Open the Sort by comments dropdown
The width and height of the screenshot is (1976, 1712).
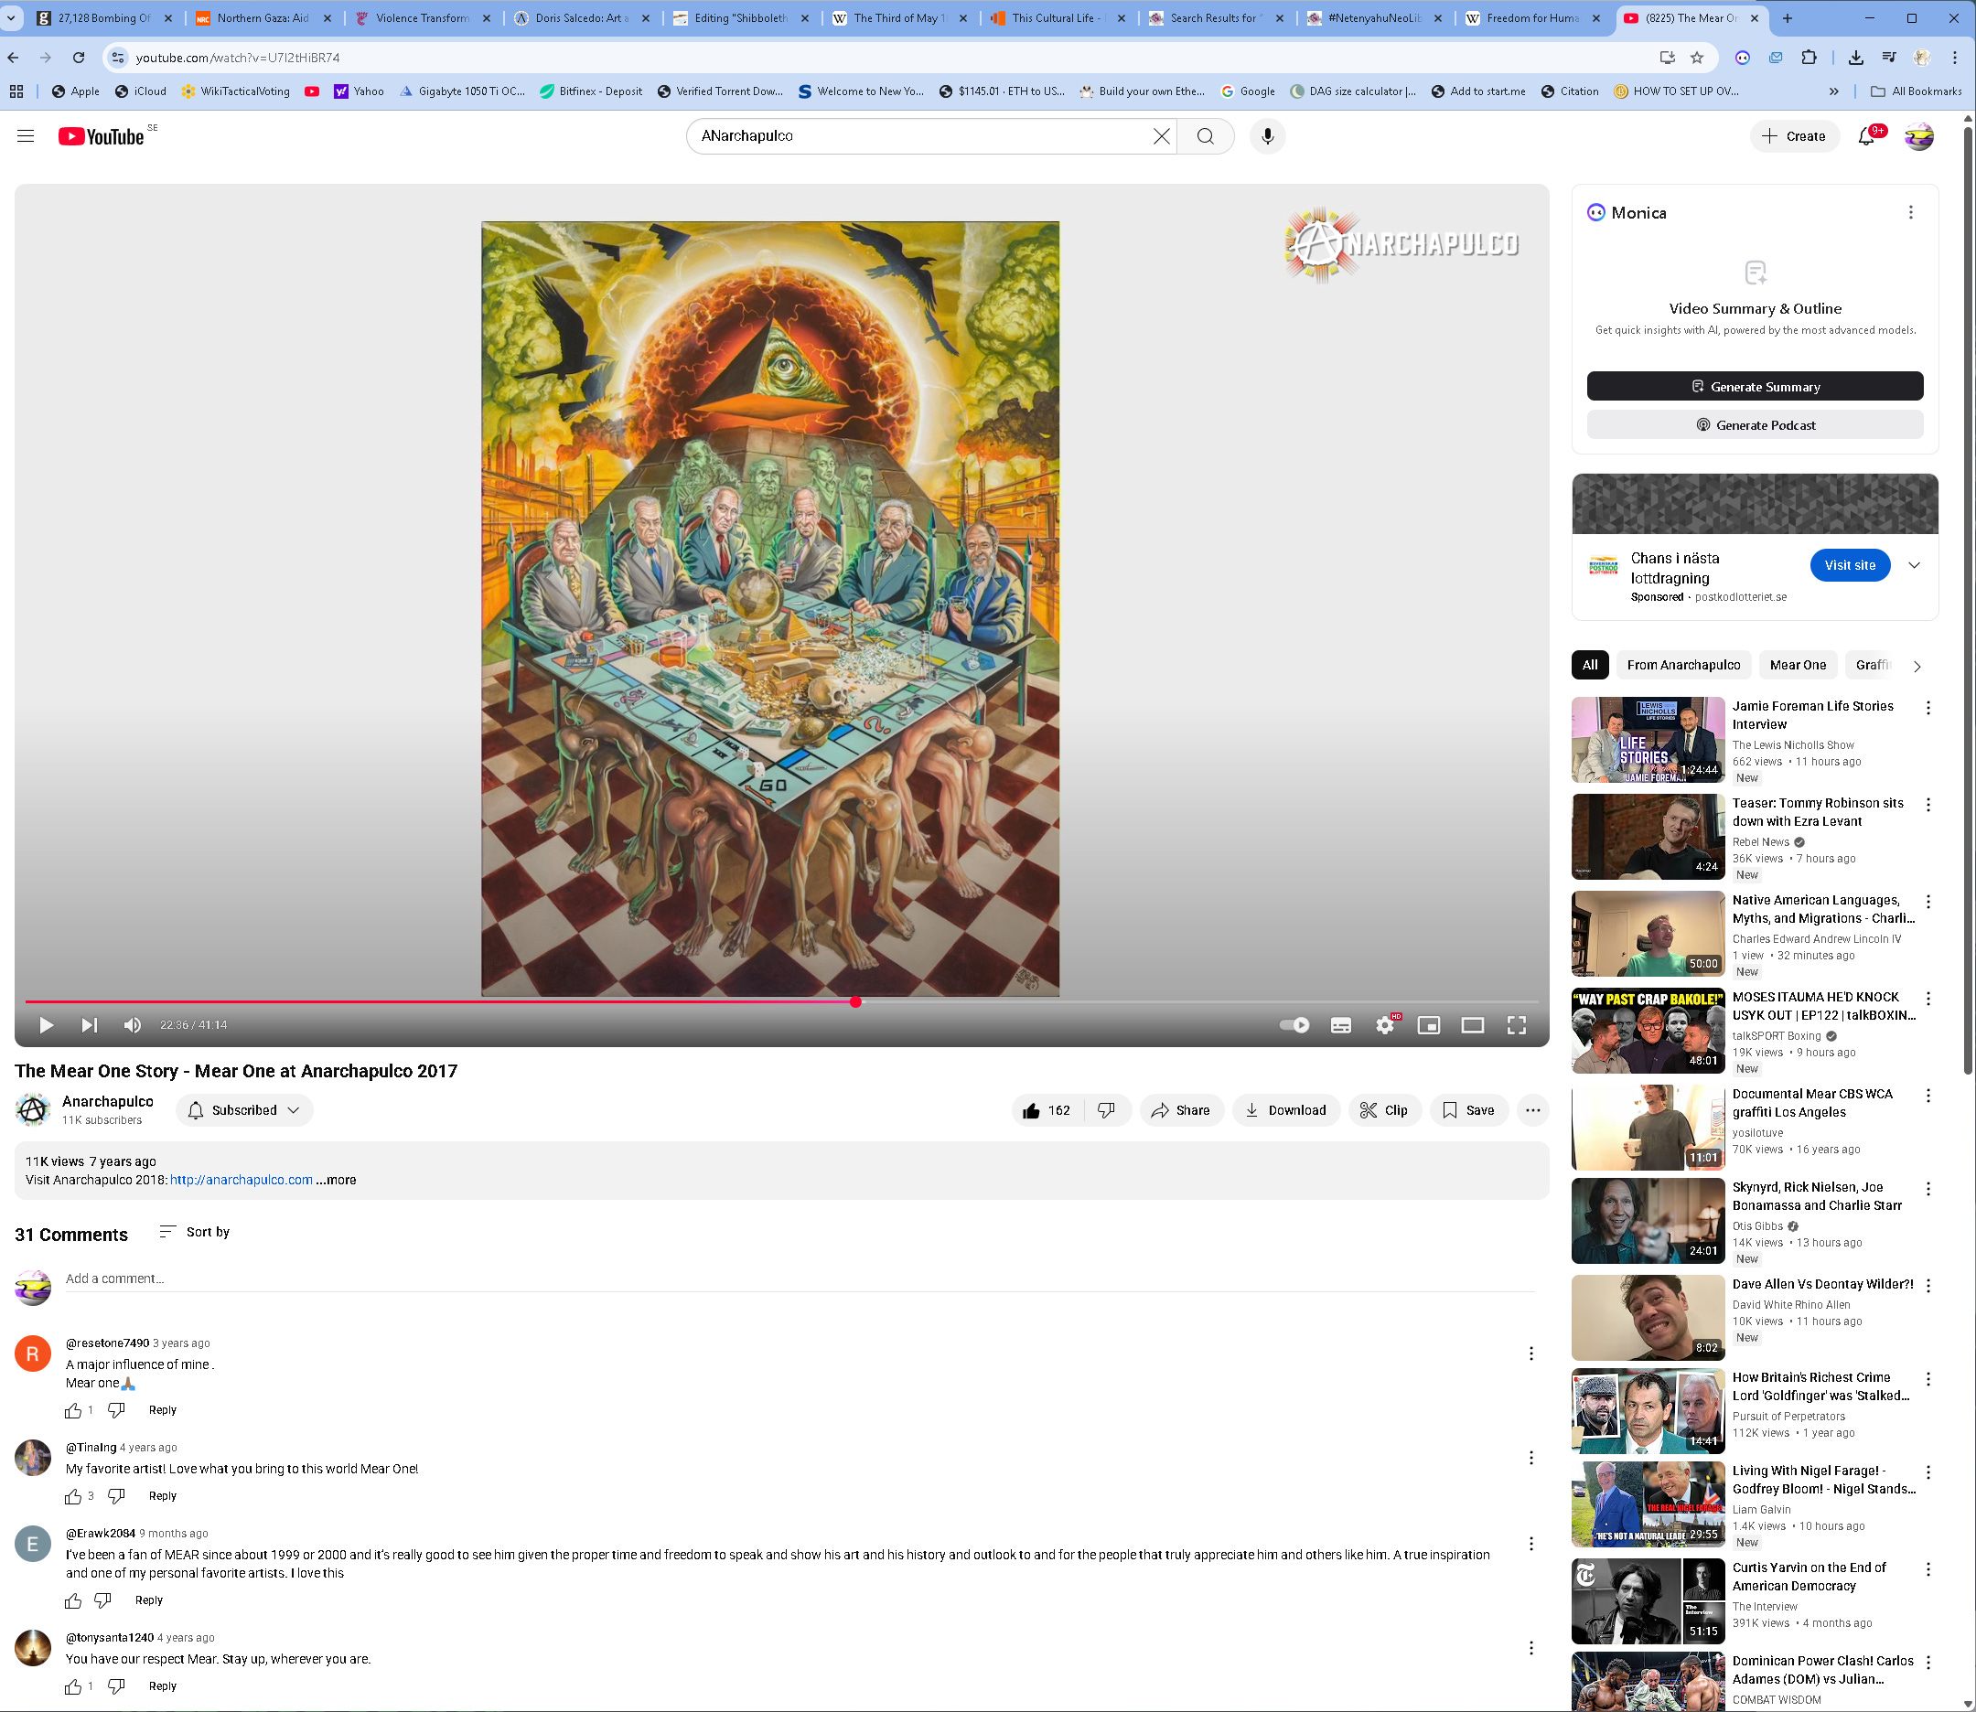click(194, 1232)
